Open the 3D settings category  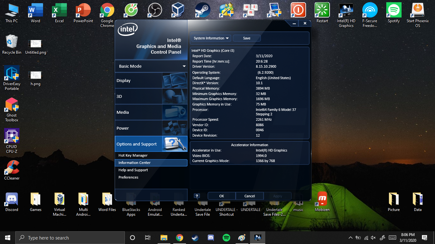point(151,97)
